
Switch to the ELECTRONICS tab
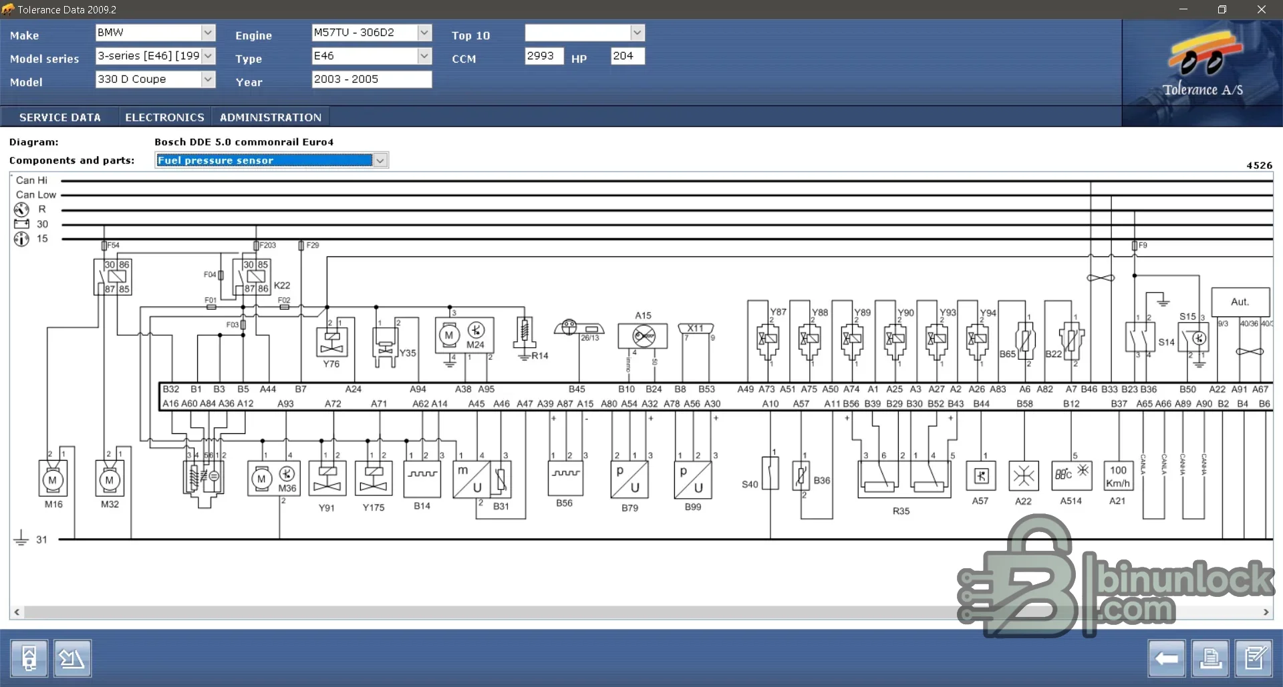click(x=165, y=118)
